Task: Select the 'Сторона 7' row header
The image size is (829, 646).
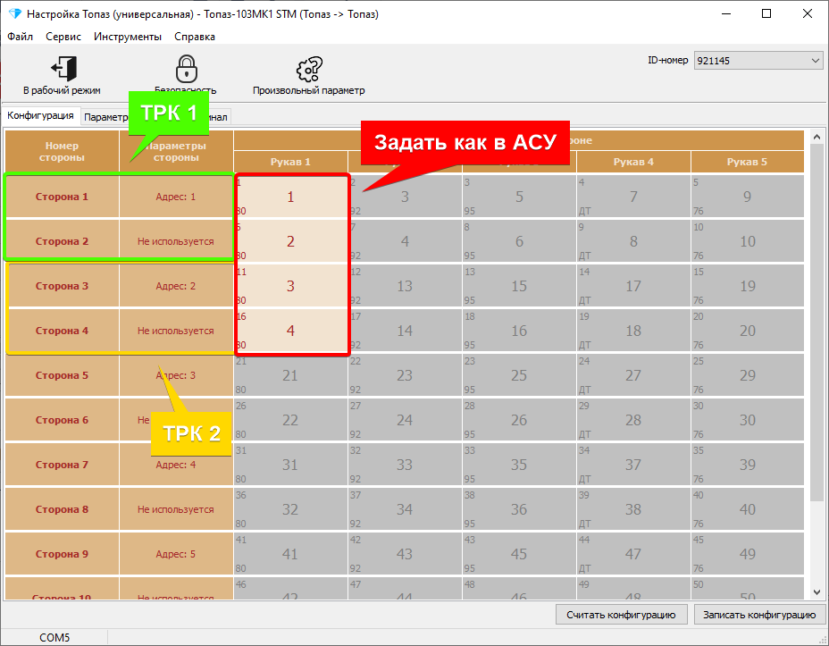Action: (x=62, y=465)
